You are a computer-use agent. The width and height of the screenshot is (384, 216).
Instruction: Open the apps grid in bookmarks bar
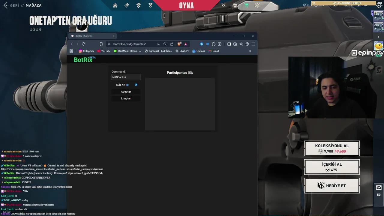tap(71, 51)
